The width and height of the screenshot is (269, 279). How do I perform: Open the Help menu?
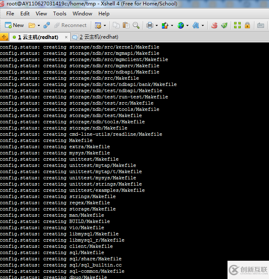[104, 14]
